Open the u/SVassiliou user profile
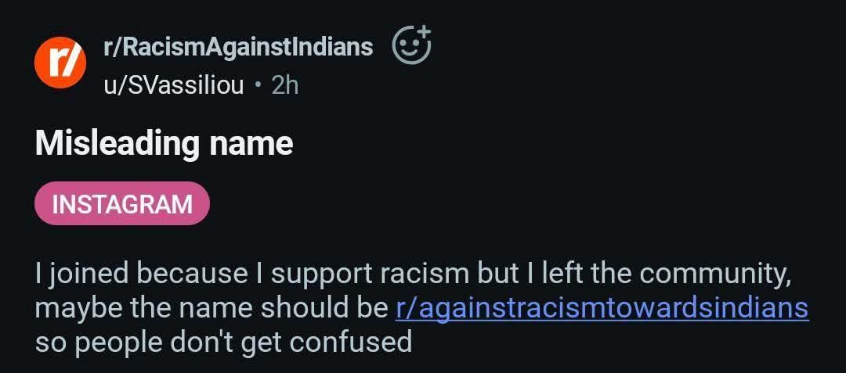The height and width of the screenshot is (373, 846). pos(174,84)
